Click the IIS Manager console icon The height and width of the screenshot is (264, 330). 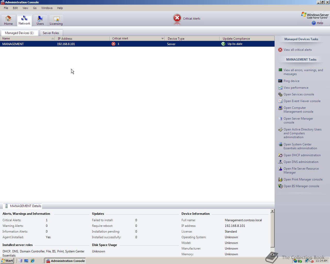pos(280,186)
